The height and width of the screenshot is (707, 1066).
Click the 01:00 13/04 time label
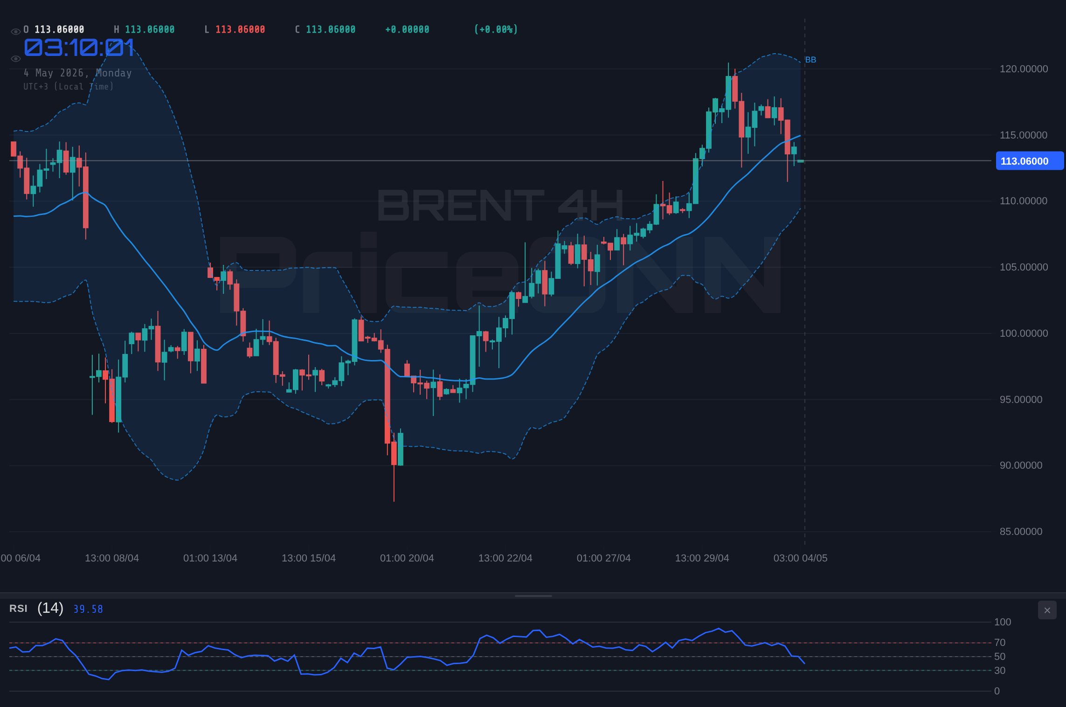click(x=210, y=558)
